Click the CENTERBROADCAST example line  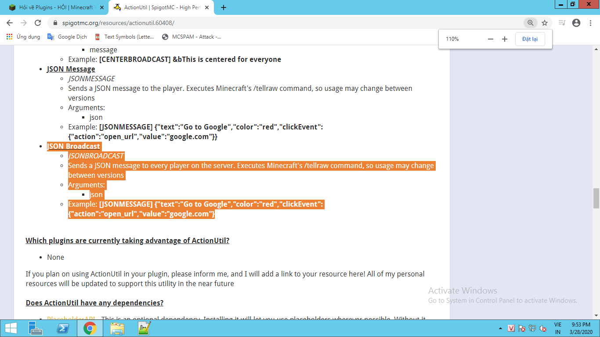coord(174,59)
